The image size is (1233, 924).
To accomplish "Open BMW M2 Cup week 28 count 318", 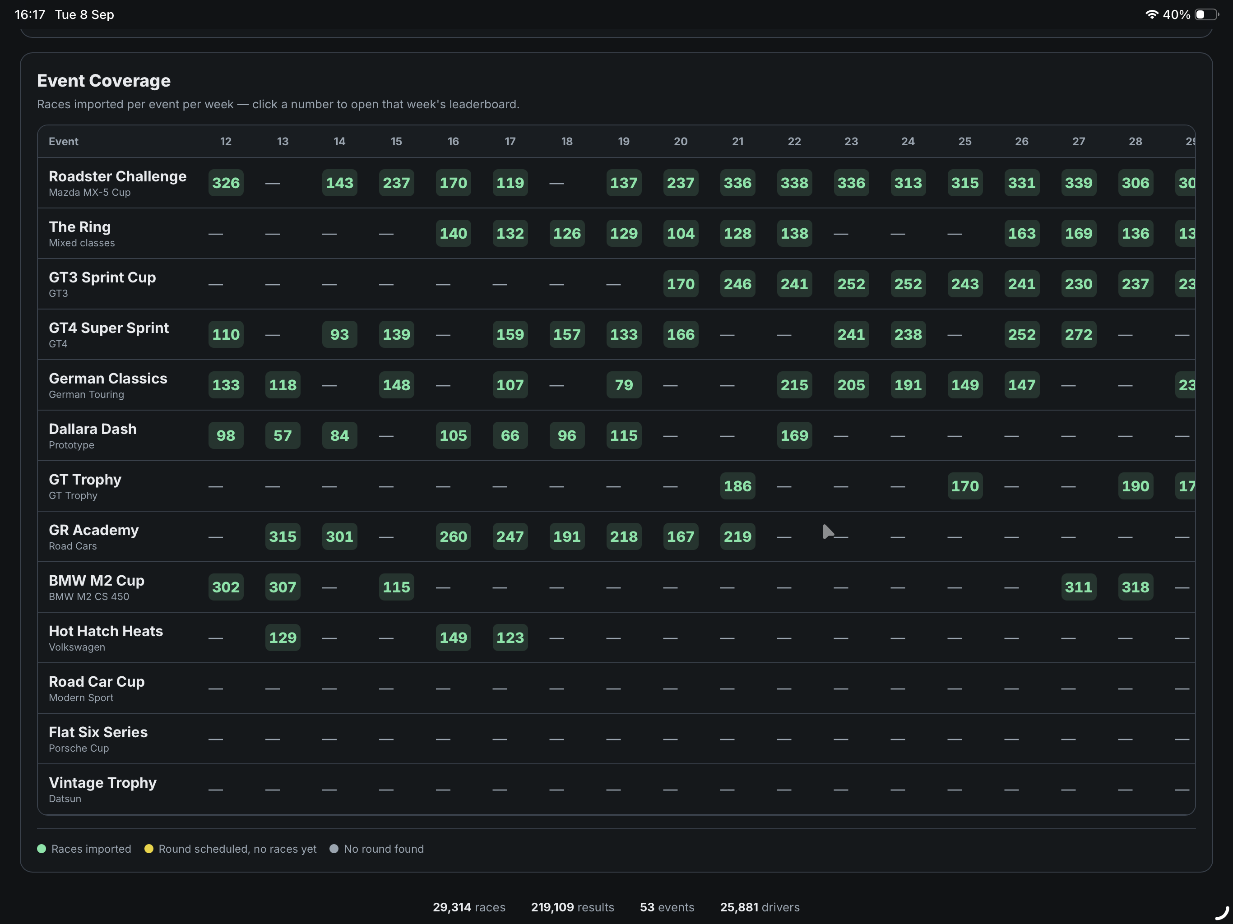I will click(x=1136, y=587).
